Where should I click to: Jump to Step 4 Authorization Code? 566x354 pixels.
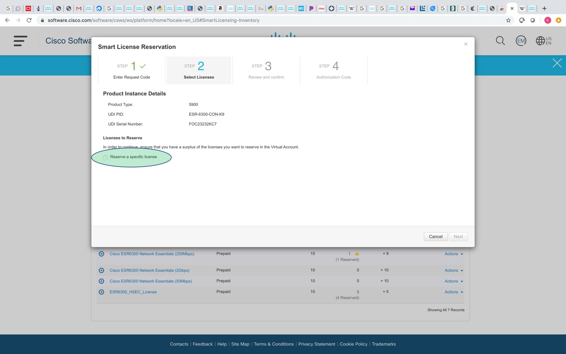tap(333, 70)
